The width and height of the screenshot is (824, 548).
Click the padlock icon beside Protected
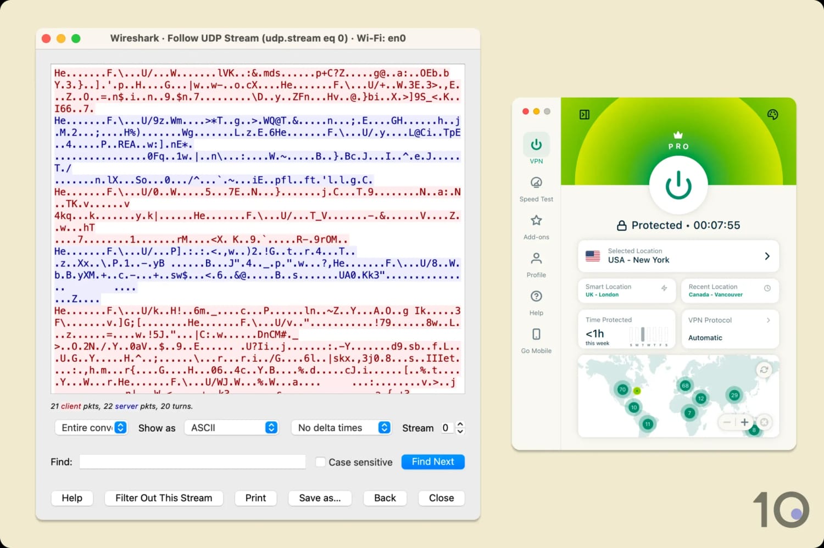[622, 225]
